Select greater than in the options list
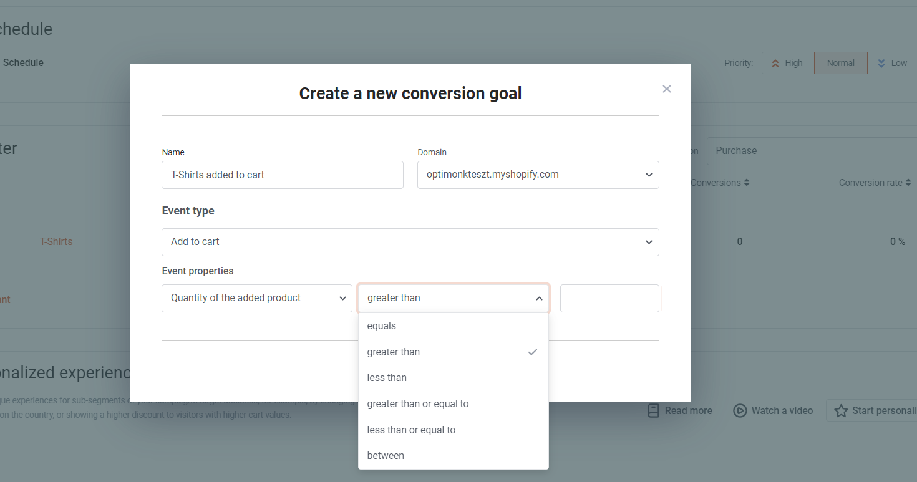 [454, 352]
